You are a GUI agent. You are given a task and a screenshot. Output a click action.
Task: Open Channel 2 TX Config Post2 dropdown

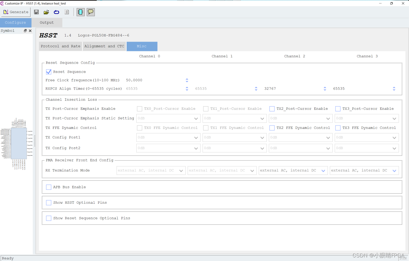(x=300, y=148)
